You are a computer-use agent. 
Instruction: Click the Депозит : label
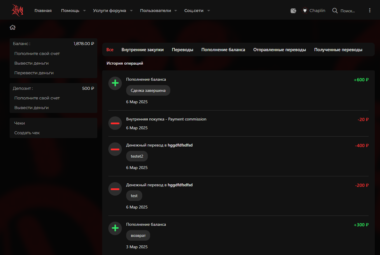(23, 88)
